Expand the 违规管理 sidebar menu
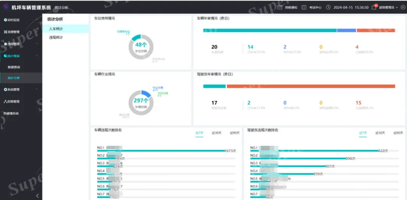The width and height of the screenshot is (407, 200). point(37,44)
